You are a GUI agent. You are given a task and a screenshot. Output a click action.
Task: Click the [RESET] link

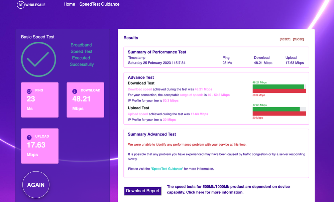tap(285, 39)
